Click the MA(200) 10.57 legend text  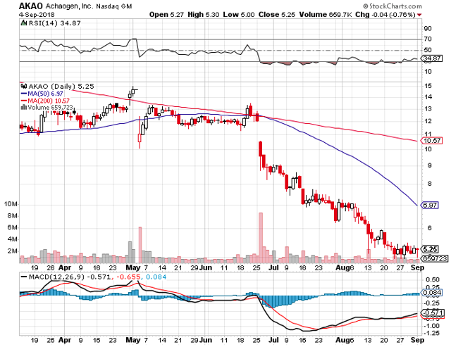[x=49, y=101]
